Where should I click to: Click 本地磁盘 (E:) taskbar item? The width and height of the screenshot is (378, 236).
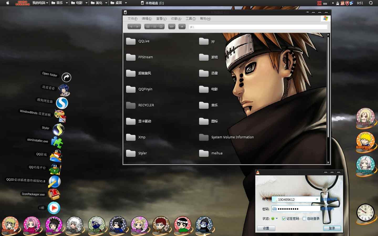click(152, 3)
